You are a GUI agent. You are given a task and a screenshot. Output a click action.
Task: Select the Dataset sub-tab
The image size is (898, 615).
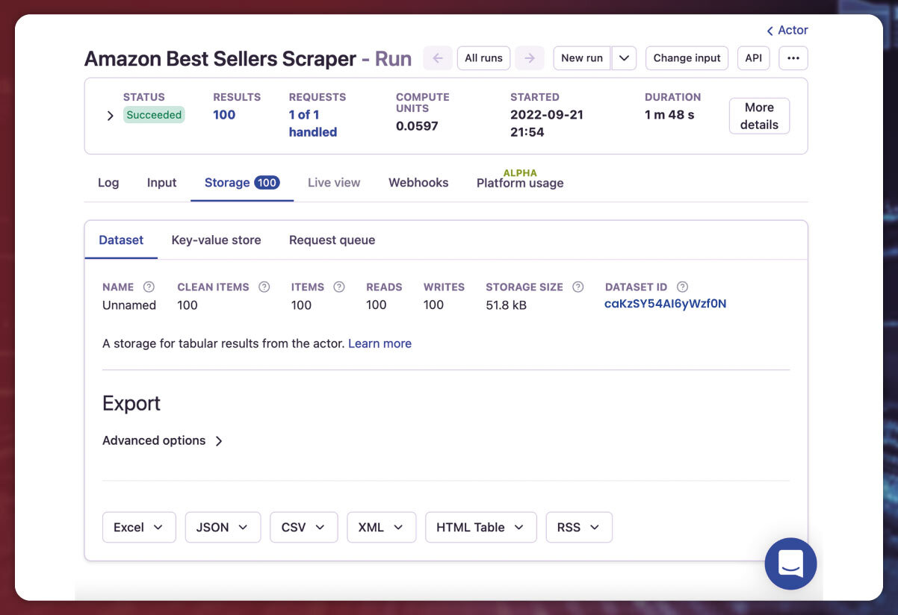tap(121, 240)
